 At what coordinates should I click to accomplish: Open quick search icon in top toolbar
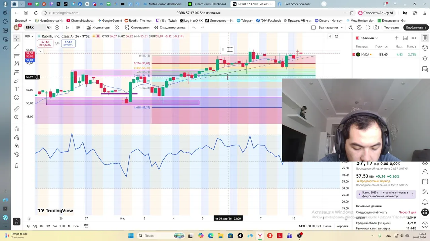pos(351,27)
